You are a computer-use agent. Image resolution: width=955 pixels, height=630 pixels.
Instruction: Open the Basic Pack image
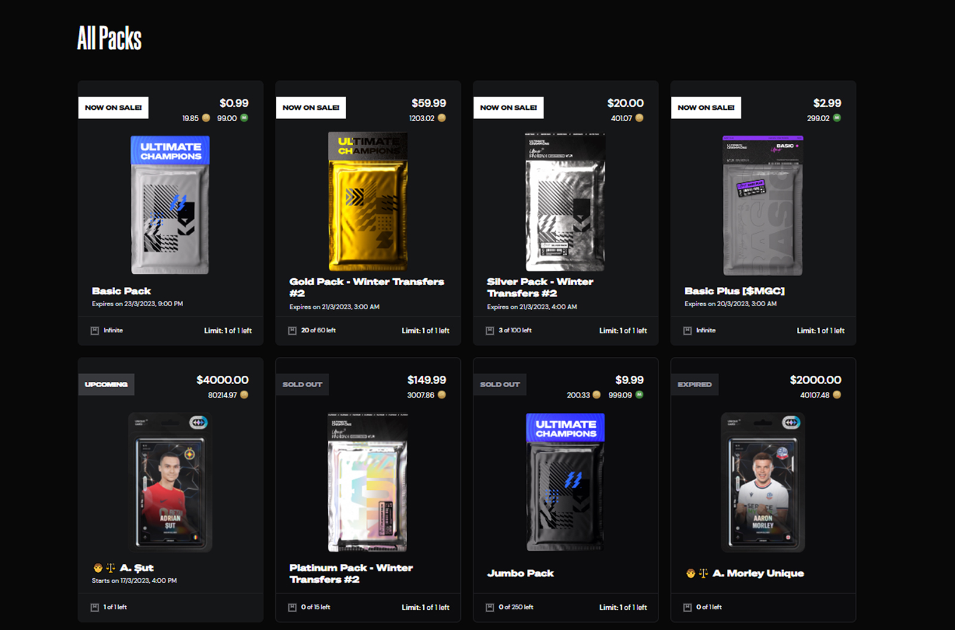coord(170,205)
